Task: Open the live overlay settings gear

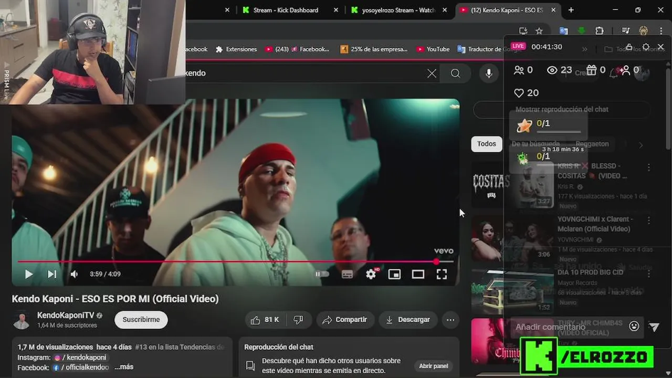Action: (x=646, y=47)
